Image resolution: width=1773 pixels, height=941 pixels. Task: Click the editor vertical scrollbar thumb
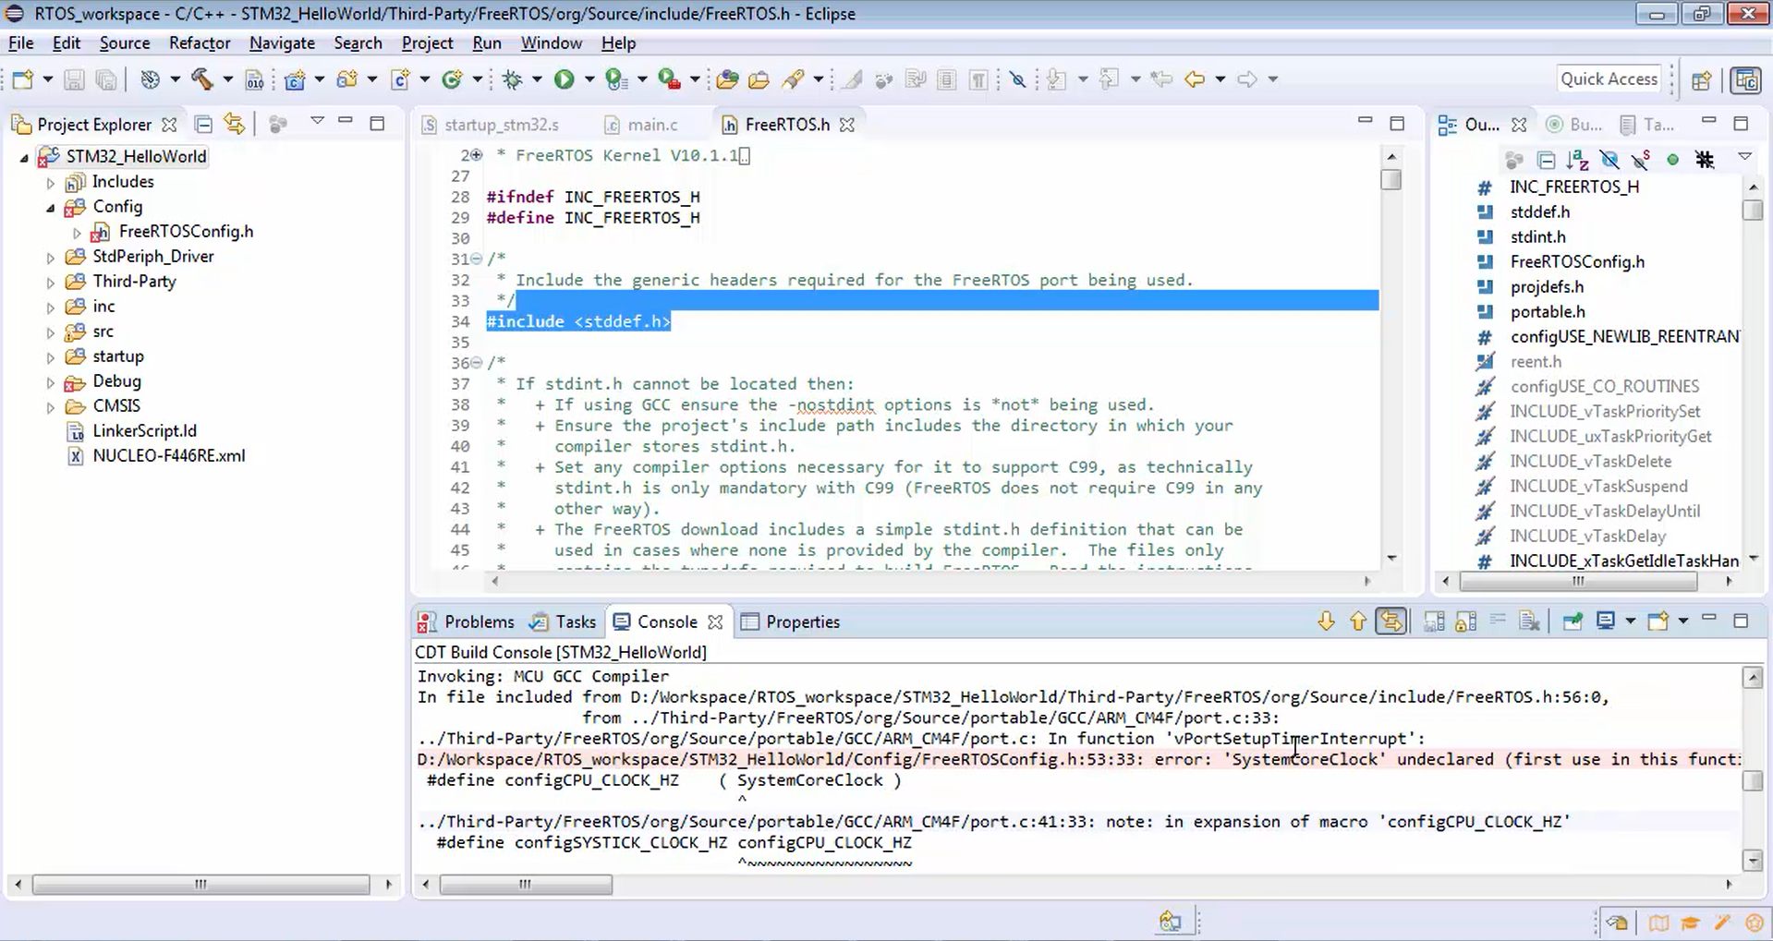click(1391, 180)
